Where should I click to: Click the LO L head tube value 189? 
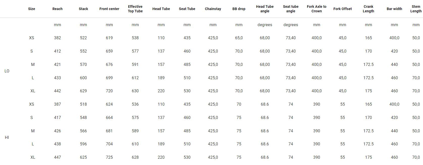(x=161, y=78)
